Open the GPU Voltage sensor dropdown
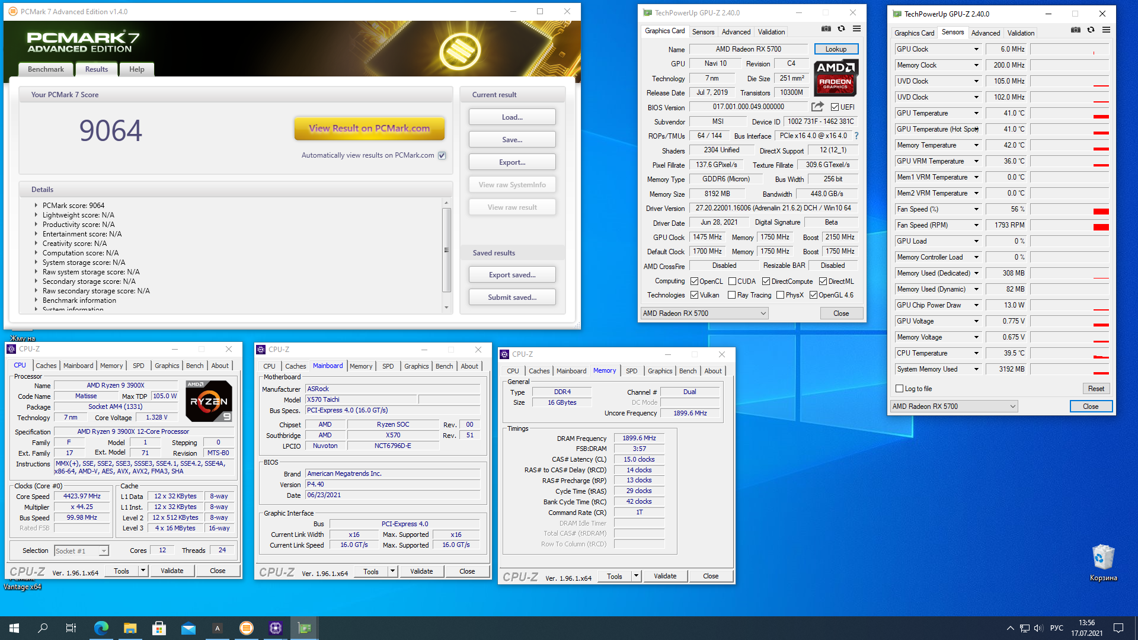Image resolution: width=1138 pixels, height=640 pixels. coord(976,321)
